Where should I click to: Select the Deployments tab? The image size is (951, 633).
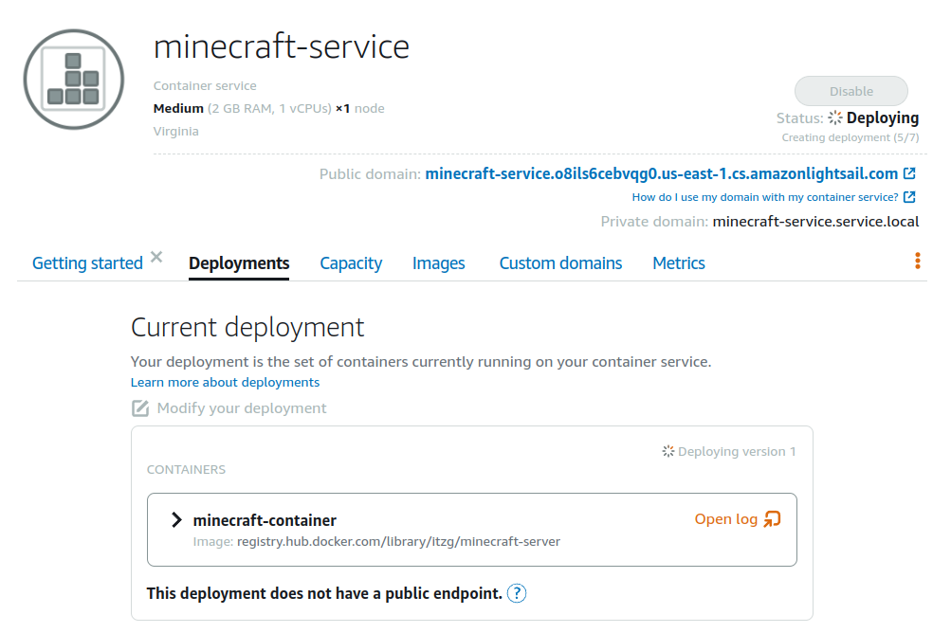point(239,263)
